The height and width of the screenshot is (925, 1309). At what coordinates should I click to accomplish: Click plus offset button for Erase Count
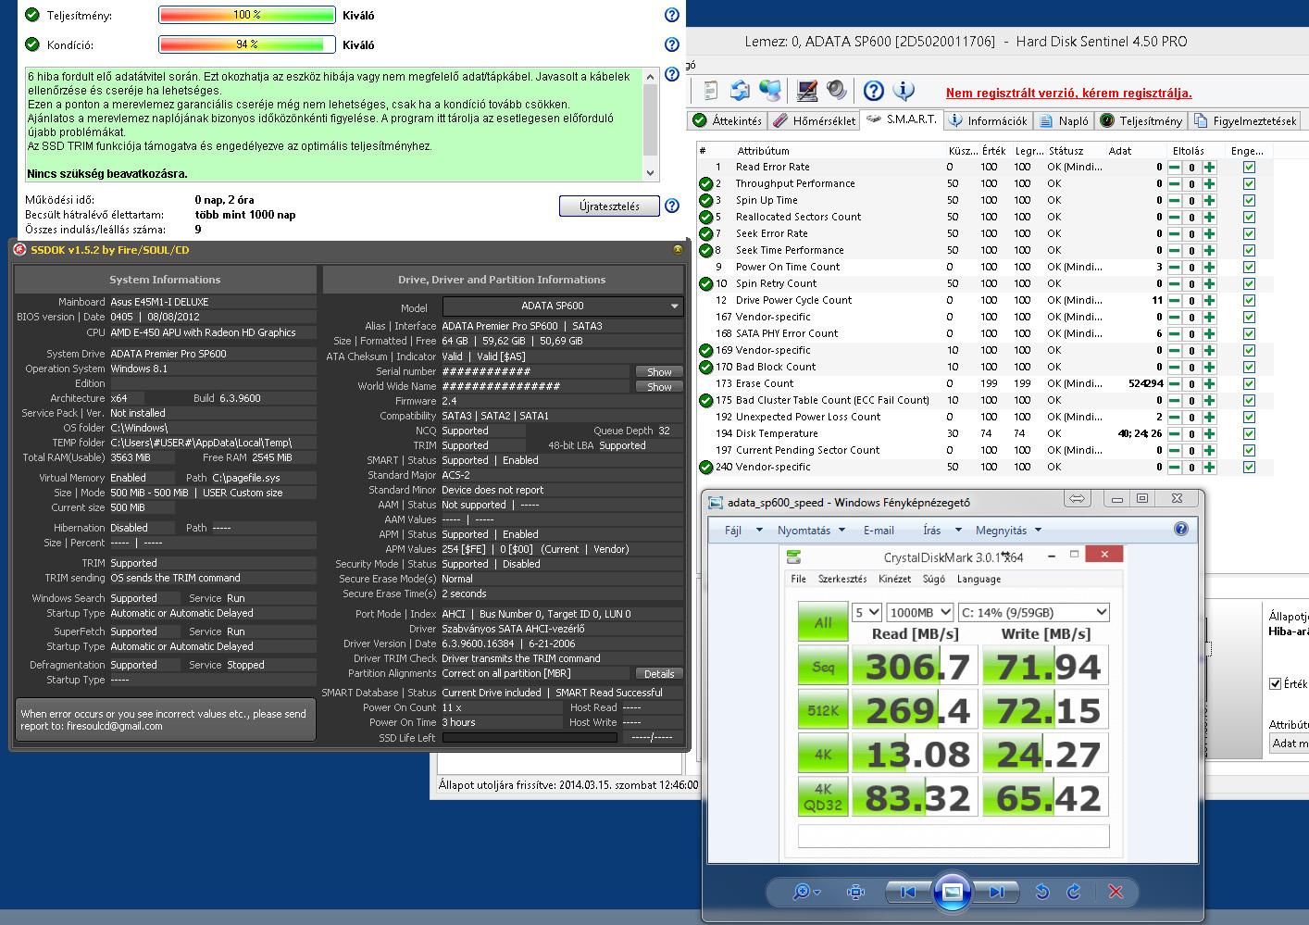[1209, 384]
